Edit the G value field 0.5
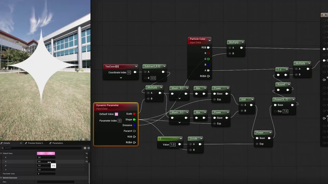Viewport: 328px width, 184px height. pos(46,162)
